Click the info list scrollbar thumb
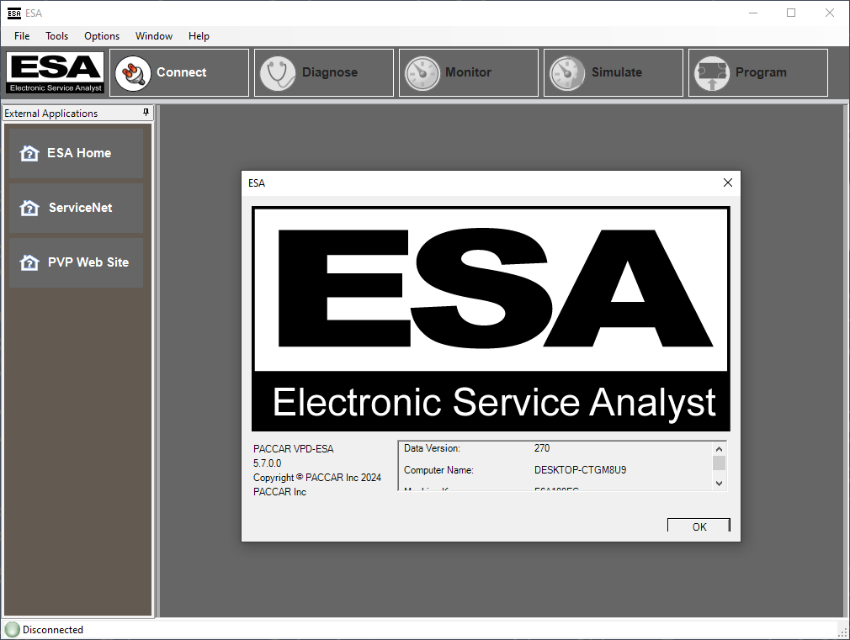 pyautogui.click(x=720, y=463)
